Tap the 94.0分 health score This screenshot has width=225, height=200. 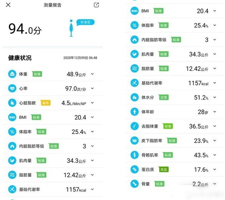25,29
